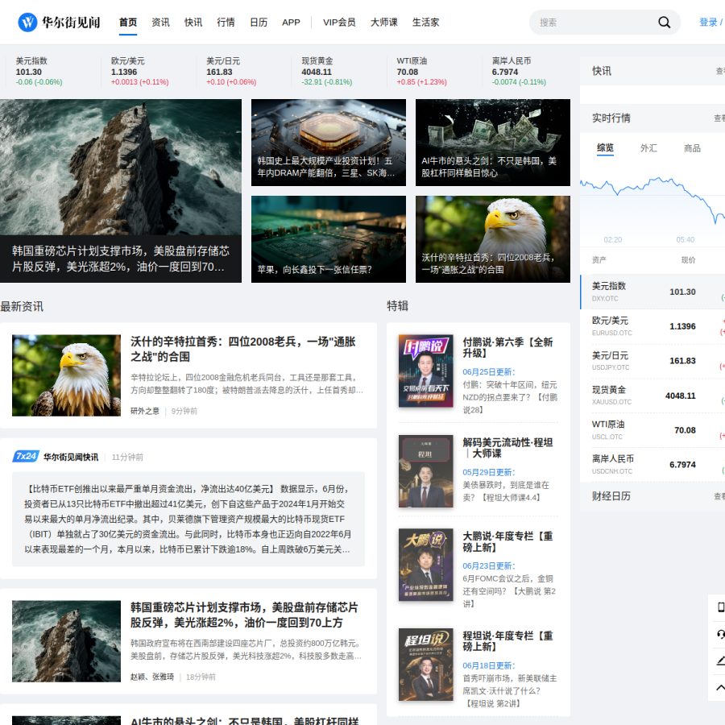Open 程坦说·年度专栏 course title
Viewport: 725px width, 725px height.
coord(507,641)
